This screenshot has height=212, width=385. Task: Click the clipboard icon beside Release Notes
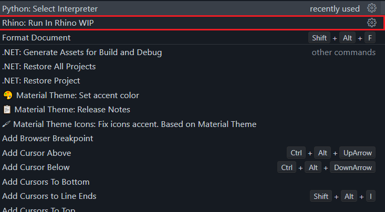[x=7, y=110]
